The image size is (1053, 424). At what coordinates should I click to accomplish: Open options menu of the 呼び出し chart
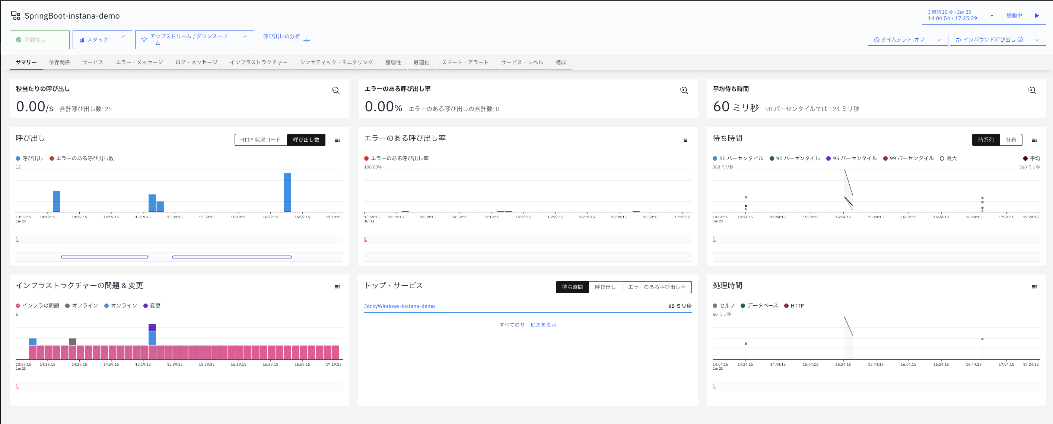[x=338, y=140]
